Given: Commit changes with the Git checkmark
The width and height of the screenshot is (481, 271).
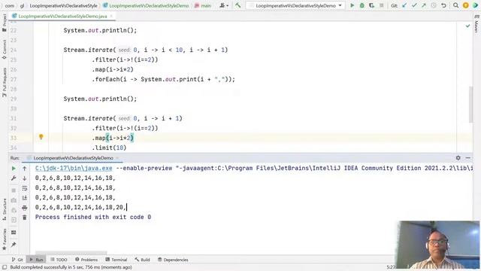Looking at the screenshot, I should [414, 5].
